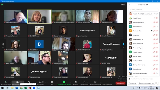Screen dimensions: 160x90
Task: Open the Reactions icon
Action: click(76, 82)
